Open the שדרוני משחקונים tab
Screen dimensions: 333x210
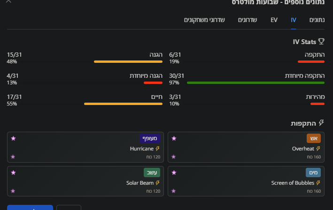pos(204,20)
